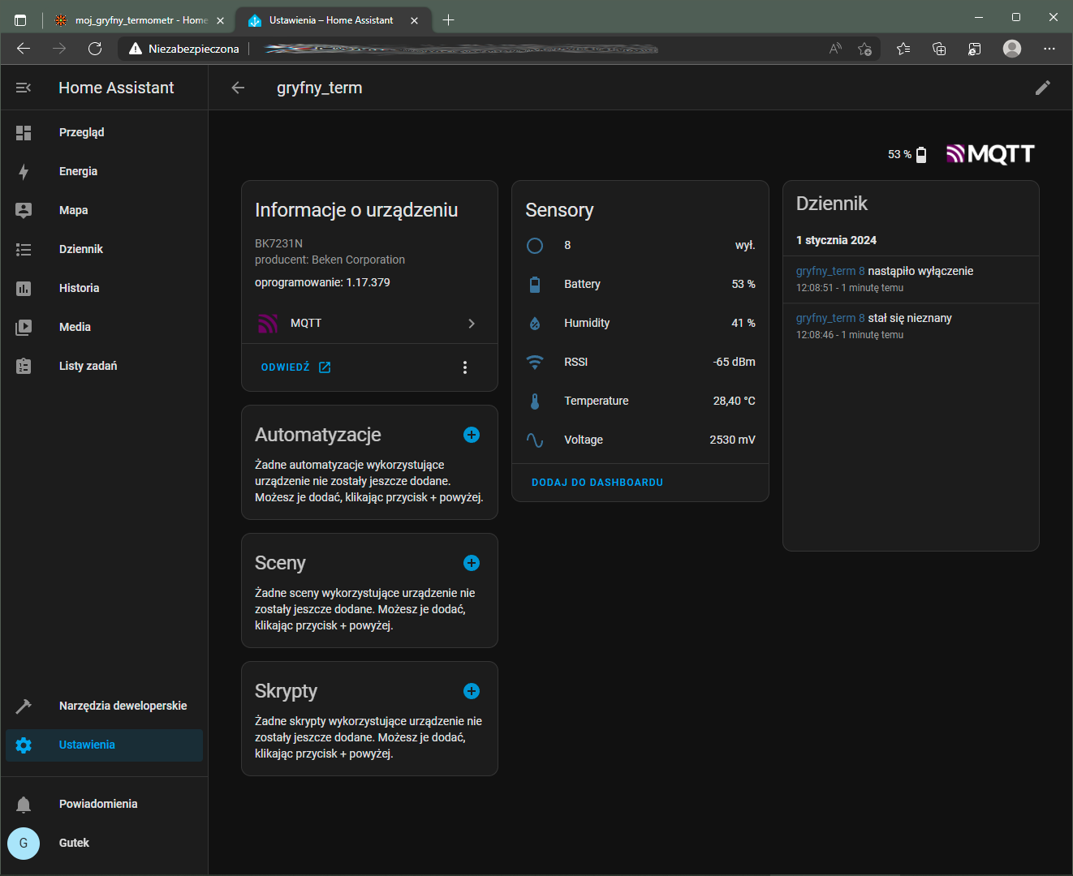Click the -65 dBm RSSI value
The image size is (1073, 876).
pyautogui.click(x=735, y=362)
